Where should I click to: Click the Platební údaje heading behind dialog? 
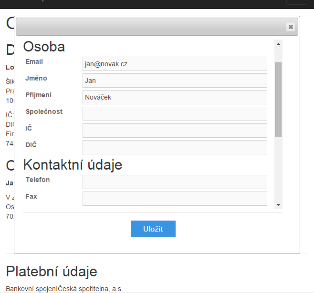[x=52, y=272]
